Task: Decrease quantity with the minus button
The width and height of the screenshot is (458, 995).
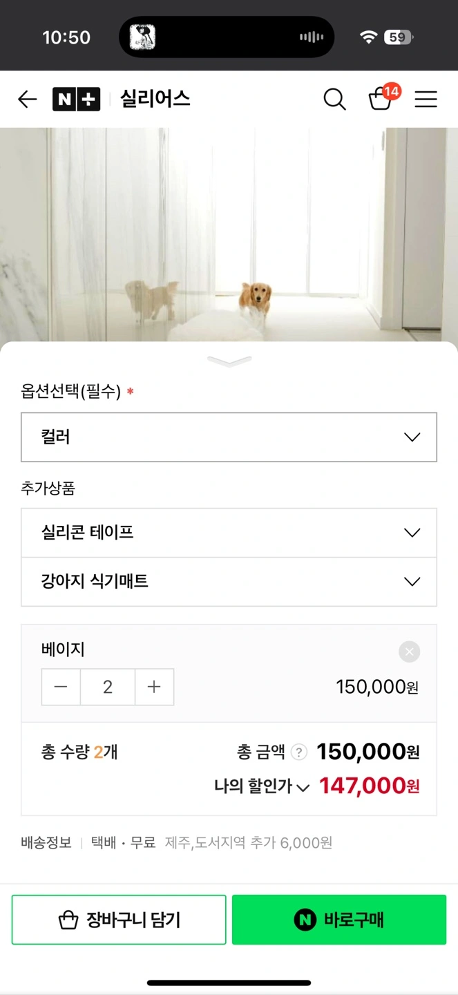Action: 61,687
